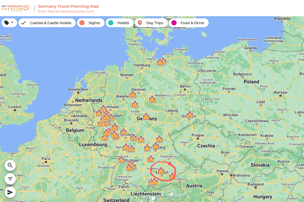Click the castle marker near Magdeburg
The width and height of the screenshot is (304, 202).
152,99
